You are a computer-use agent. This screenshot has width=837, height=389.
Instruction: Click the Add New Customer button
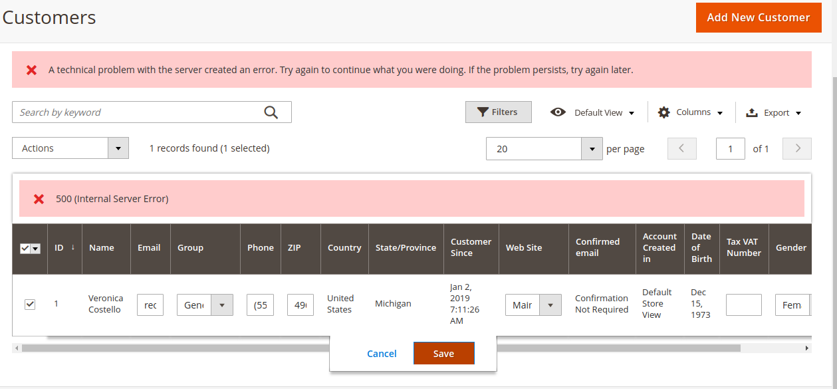(759, 18)
